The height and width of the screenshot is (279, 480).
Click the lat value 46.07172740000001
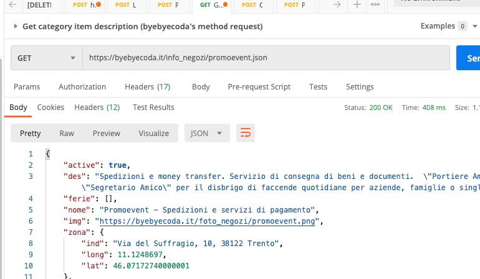click(151, 266)
